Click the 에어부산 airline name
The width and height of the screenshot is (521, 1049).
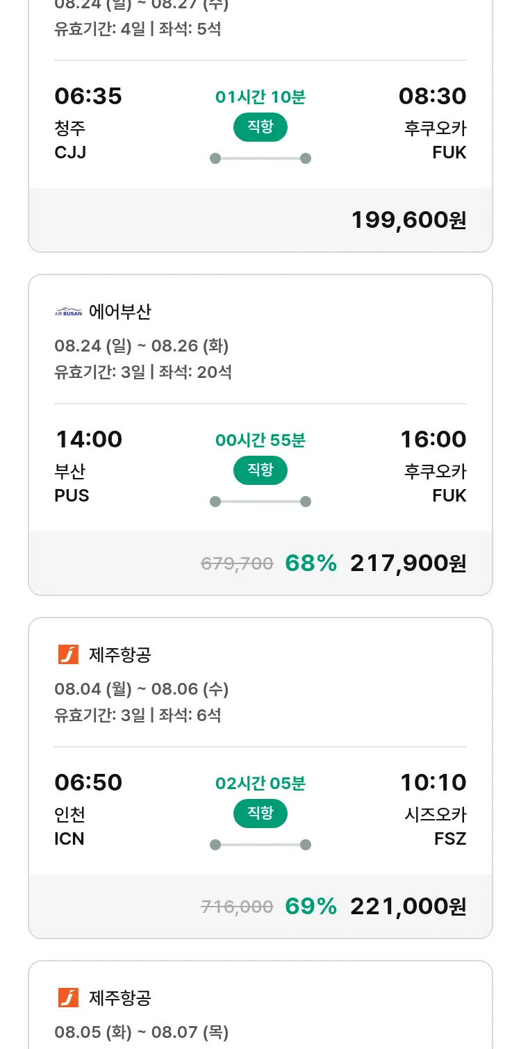119,313
